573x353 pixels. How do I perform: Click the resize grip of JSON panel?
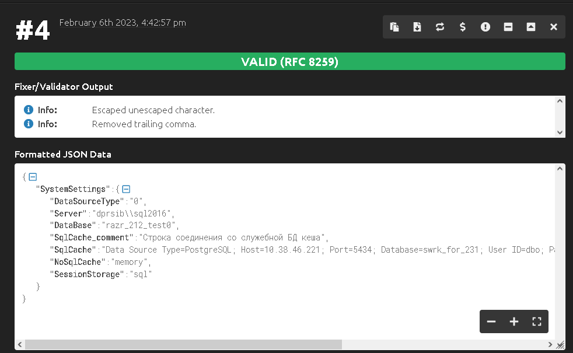pos(560,345)
